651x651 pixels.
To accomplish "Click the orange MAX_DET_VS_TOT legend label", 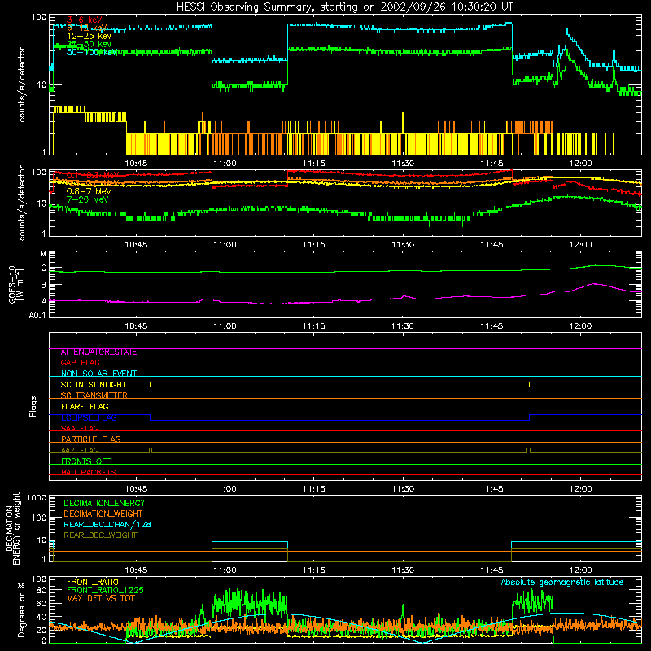I will click(x=100, y=598).
